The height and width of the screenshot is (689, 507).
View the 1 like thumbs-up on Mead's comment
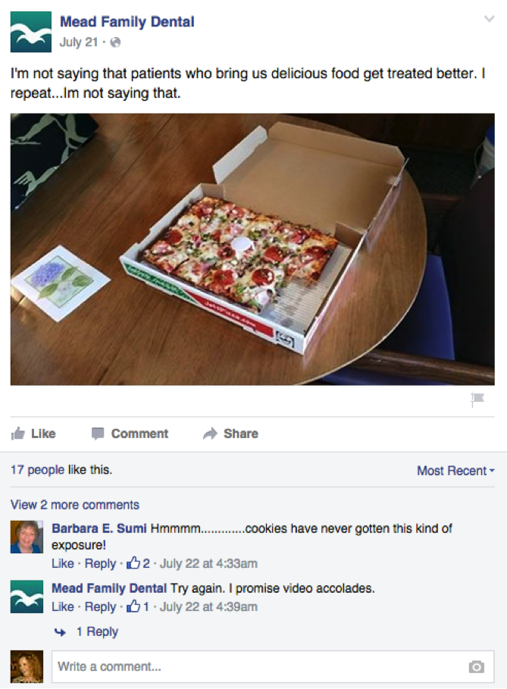(x=137, y=606)
